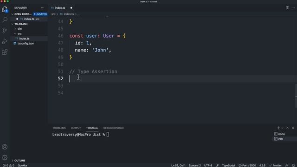Click the Port : 5500 live server item
The image size is (297, 167).
pyautogui.click(x=247, y=166)
